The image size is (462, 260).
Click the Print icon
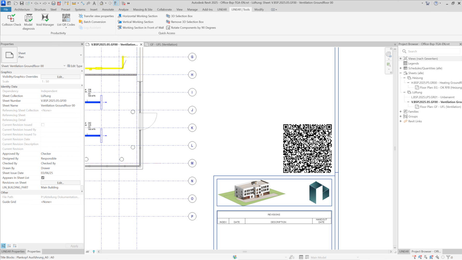[53, 3]
